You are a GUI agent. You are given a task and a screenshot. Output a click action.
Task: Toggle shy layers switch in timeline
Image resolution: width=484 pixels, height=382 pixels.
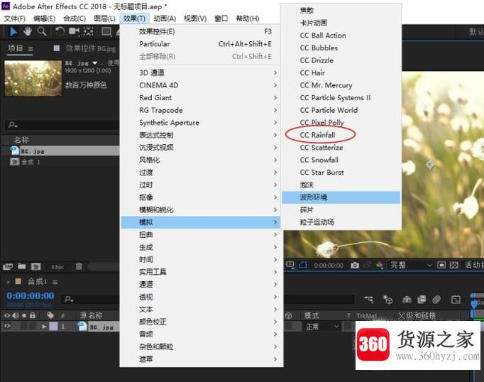point(407,299)
